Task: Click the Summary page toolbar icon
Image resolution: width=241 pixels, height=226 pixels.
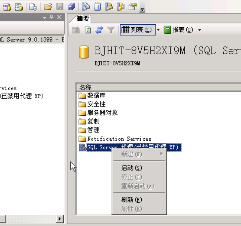Action: [97, 7]
